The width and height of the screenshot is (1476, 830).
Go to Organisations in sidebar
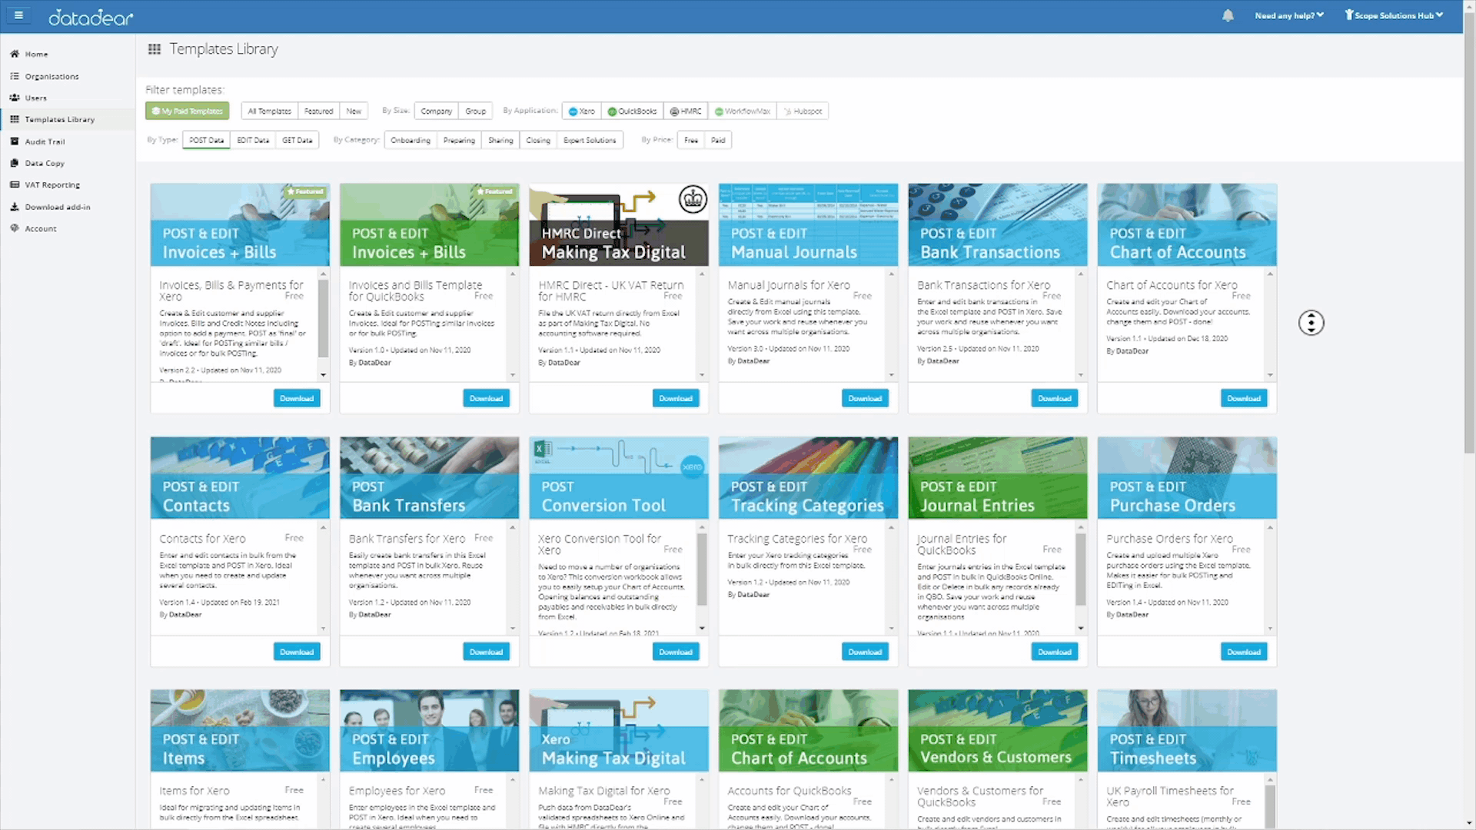click(x=51, y=76)
